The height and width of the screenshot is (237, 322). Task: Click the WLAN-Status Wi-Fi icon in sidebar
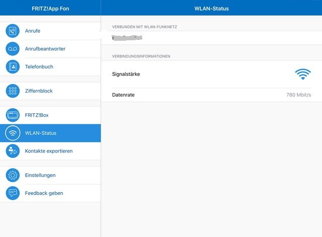[x=13, y=133]
